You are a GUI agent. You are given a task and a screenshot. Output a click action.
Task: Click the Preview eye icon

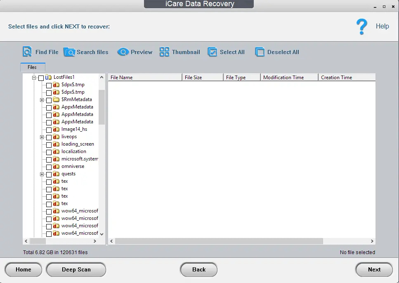(123, 52)
